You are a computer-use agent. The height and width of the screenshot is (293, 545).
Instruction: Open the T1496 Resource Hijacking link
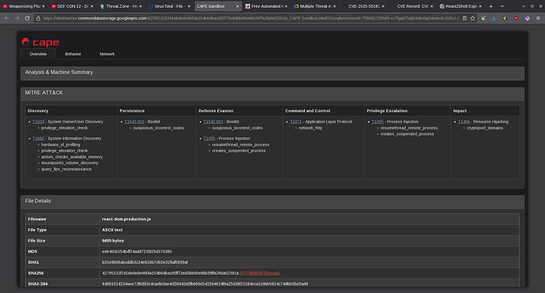tap(464, 122)
